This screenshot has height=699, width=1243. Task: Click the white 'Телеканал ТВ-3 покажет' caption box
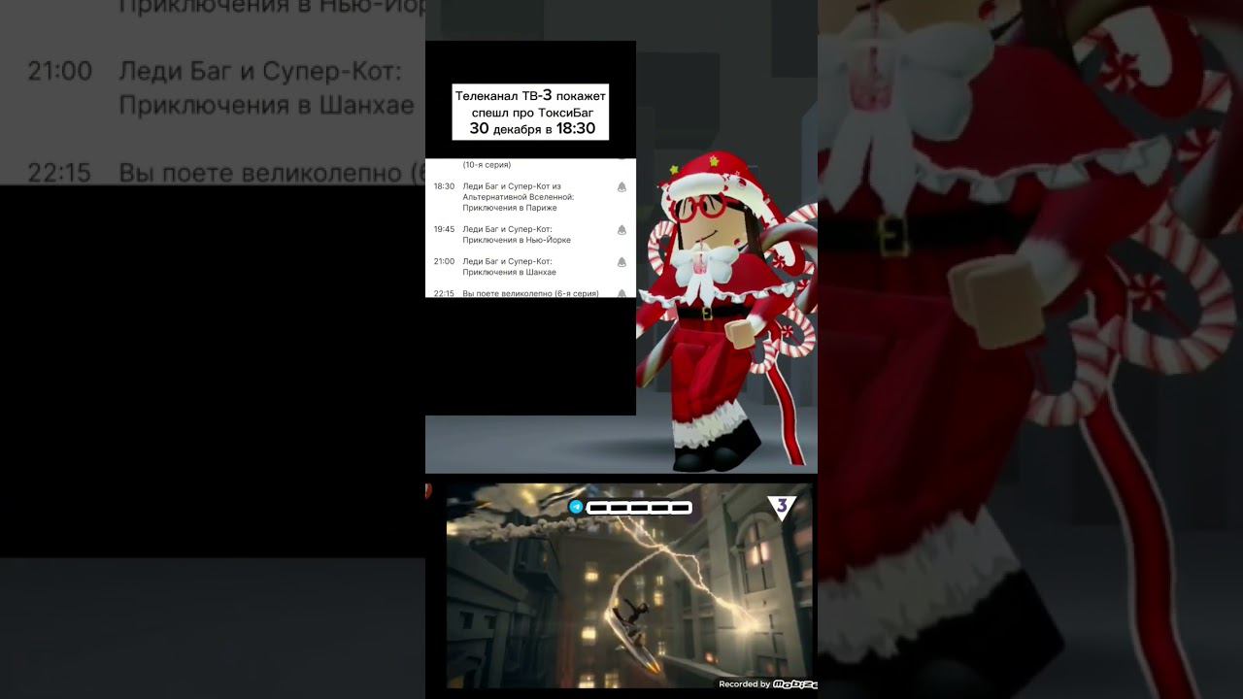[x=530, y=112]
